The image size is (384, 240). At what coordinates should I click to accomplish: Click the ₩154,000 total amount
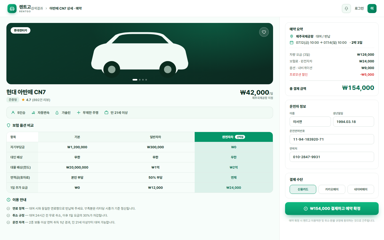click(x=358, y=88)
